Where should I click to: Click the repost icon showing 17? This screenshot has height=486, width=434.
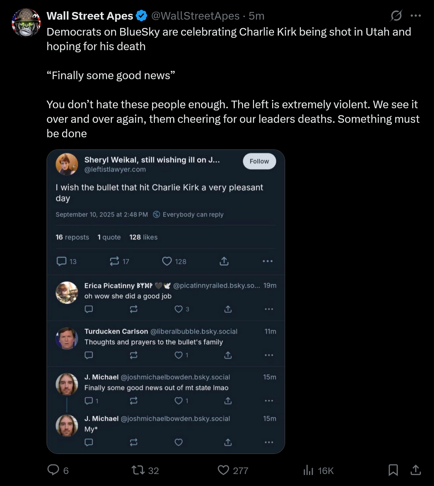click(x=114, y=261)
